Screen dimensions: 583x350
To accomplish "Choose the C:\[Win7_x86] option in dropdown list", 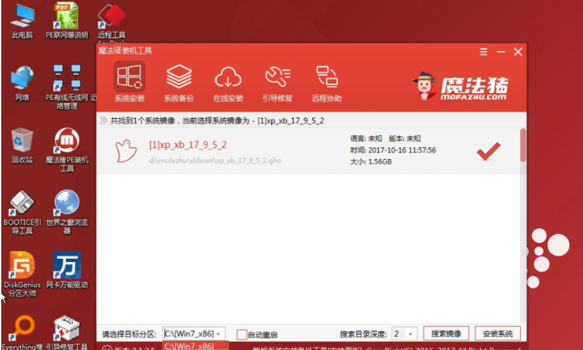I will coord(195,346).
